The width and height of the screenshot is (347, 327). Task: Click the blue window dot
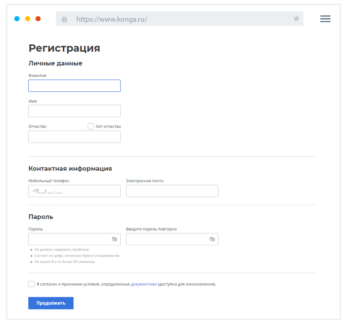[17, 19]
